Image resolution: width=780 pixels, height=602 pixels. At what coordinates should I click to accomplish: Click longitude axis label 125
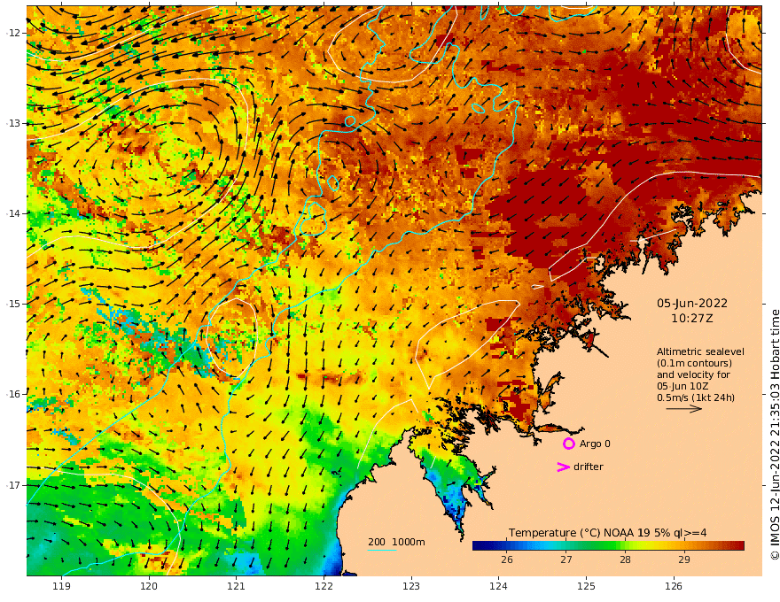pos(587,586)
